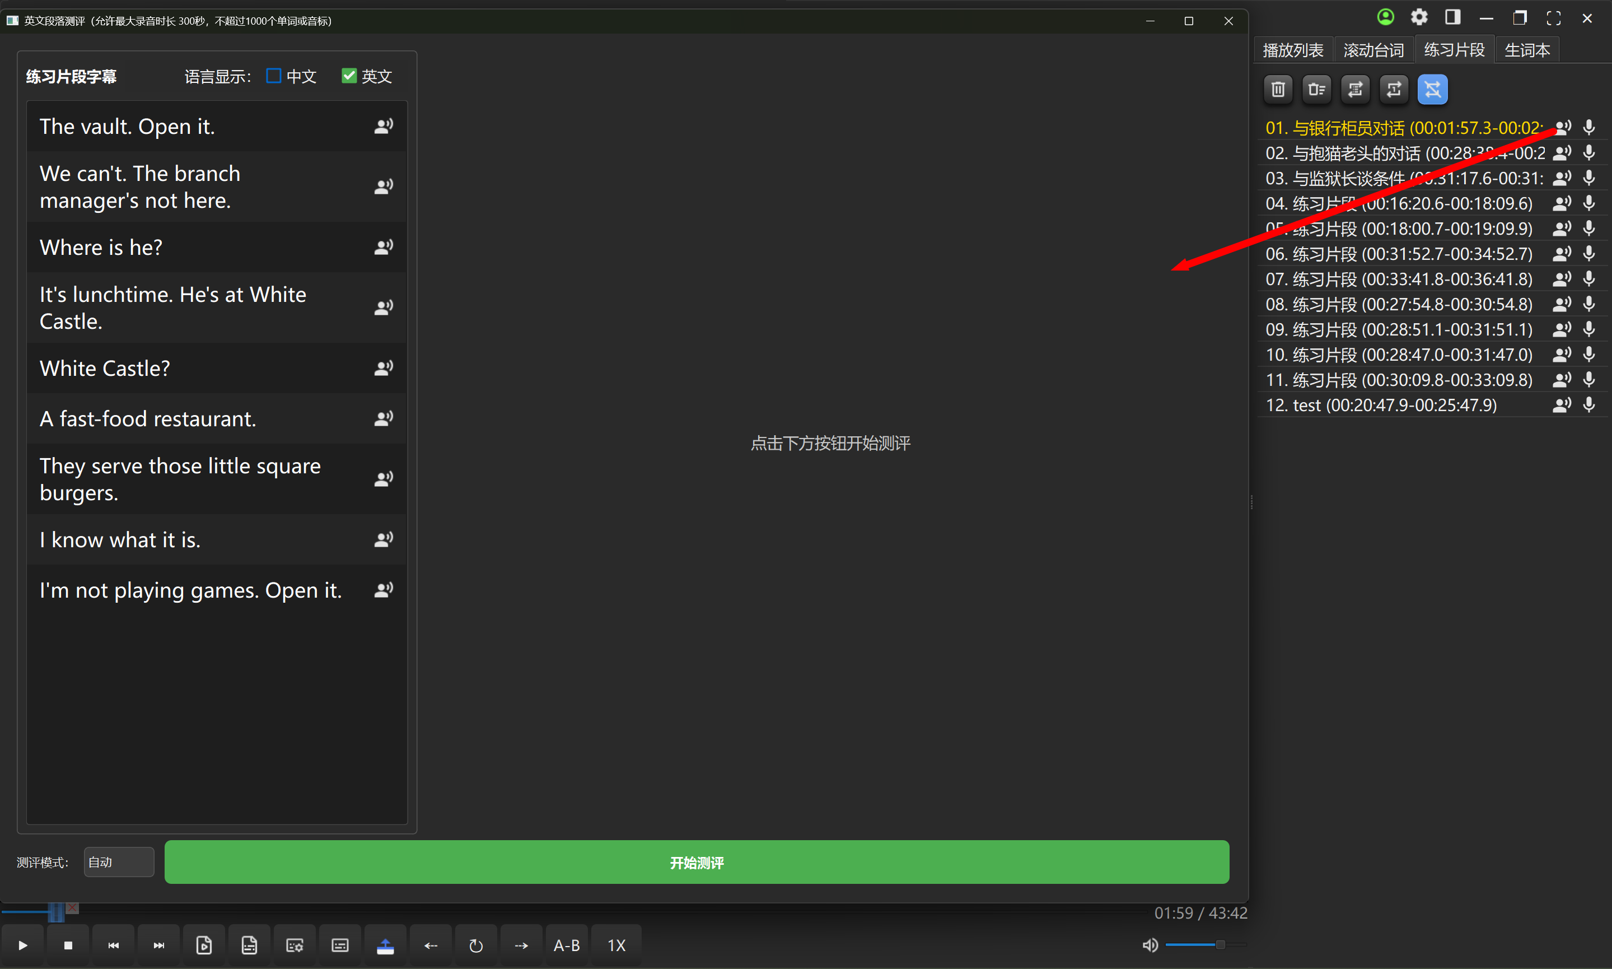Screen dimensions: 1612x969
Task: Click the clear-all-segments list icon
Action: (x=1316, y=90)
